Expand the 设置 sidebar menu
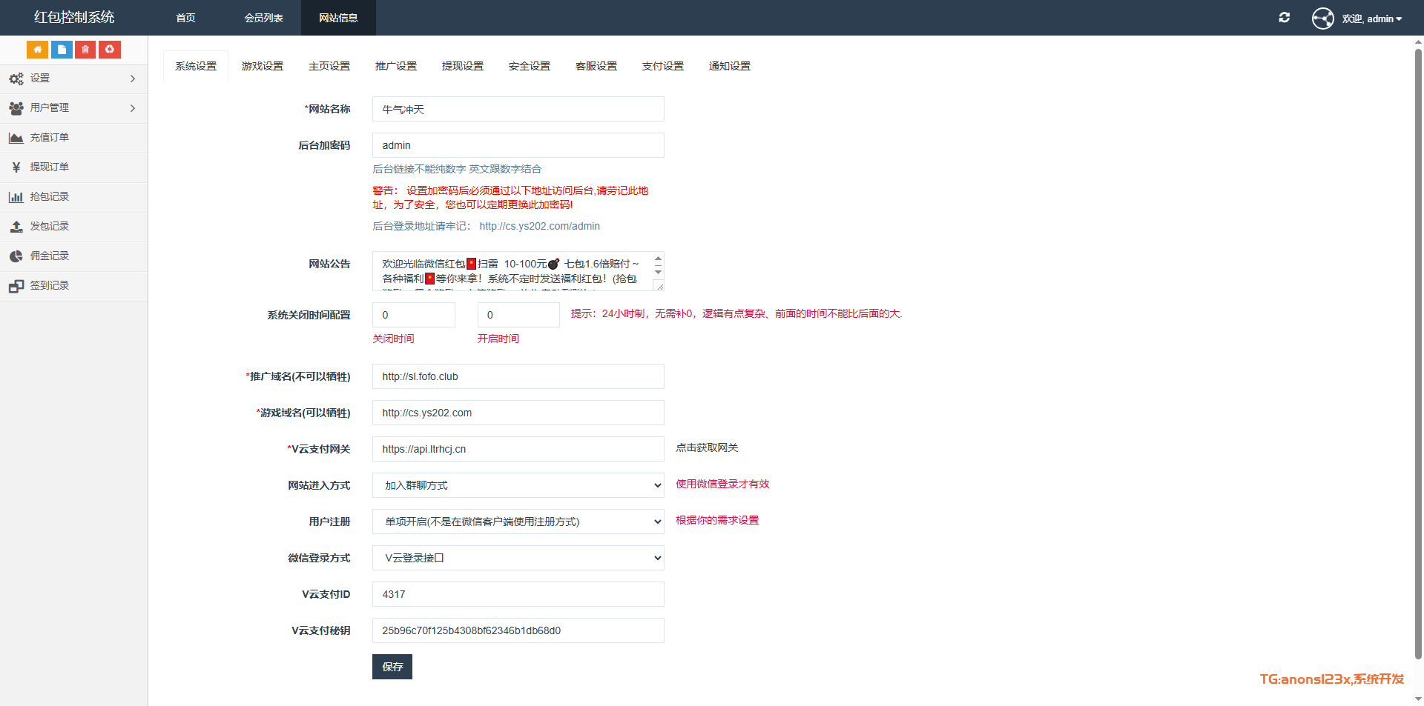 pyautogui.click(x=73, y=79)
